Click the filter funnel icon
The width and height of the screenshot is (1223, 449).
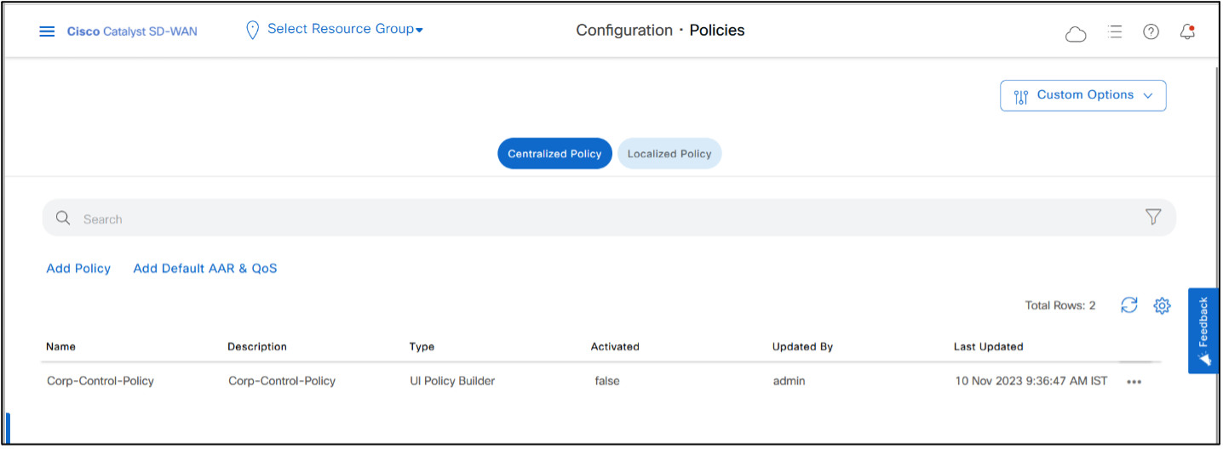tap(1153, 217)
